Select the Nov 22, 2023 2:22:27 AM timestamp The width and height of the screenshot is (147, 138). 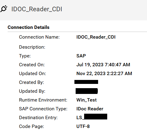(104, 74)
